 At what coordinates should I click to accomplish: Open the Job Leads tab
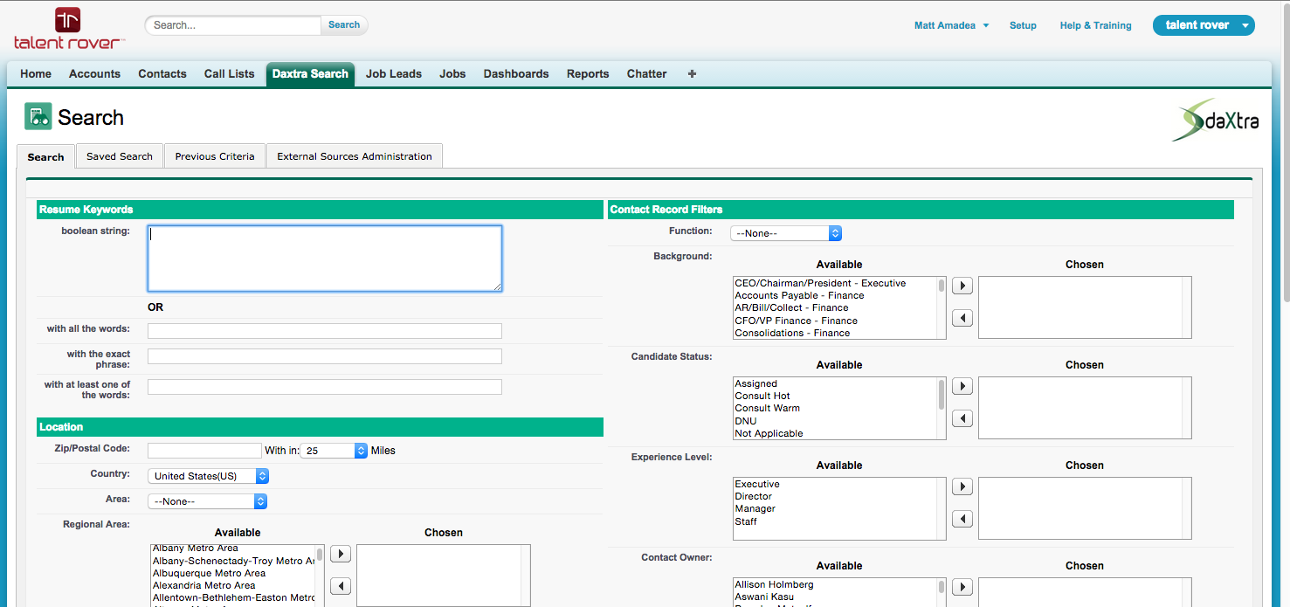(394, 74)
